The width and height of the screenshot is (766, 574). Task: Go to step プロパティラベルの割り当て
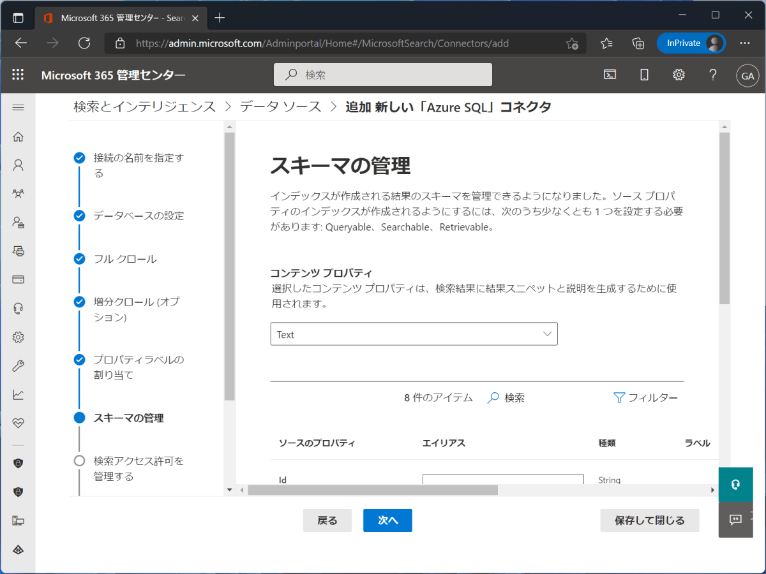(x=139, y=367)
